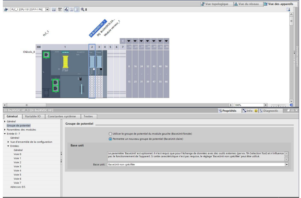301x198 pixels.
Task: Select the CPU module in slot 1
Action: (65, 74)
